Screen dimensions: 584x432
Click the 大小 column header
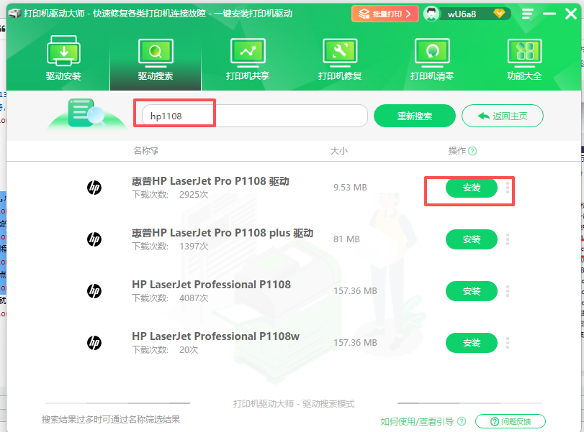click(339, 151)
